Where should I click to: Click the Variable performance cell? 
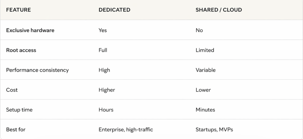click(x=205, y=70)
